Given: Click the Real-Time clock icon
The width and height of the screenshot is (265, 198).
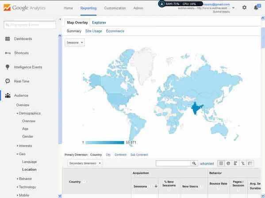Looking at the screenshot, I should tap(8, 81).
